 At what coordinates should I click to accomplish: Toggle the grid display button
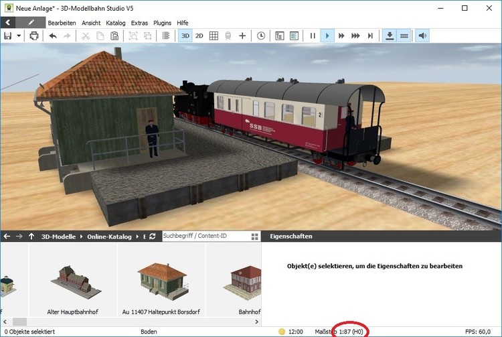[x=214, y=36]
